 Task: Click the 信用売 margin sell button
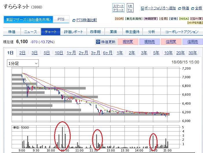192,42
